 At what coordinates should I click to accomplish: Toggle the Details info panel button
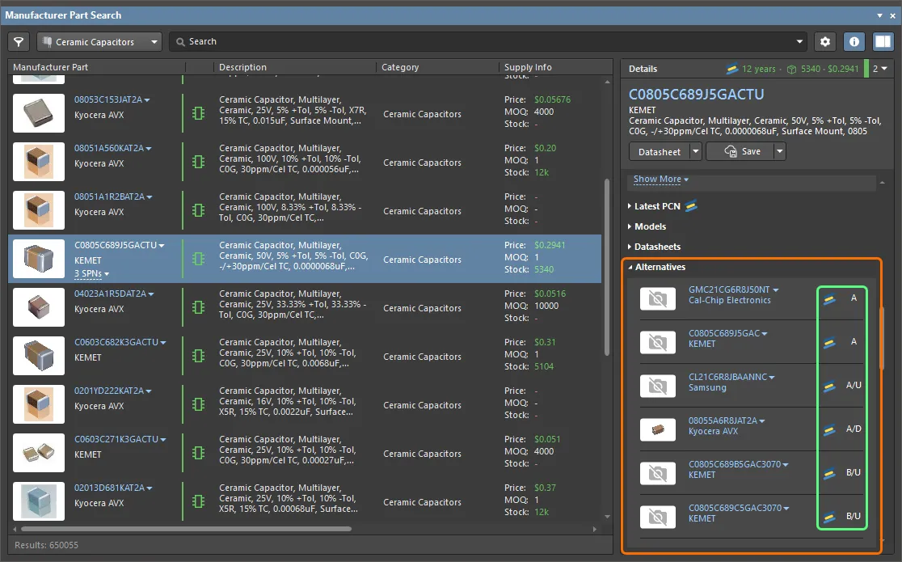[x=854, y=41]
